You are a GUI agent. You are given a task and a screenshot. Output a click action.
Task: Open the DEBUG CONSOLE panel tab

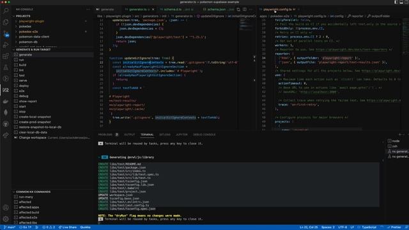(204, 135)
